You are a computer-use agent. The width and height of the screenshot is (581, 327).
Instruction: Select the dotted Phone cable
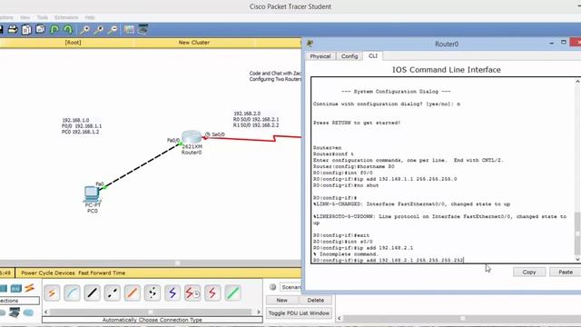[152, 292]
